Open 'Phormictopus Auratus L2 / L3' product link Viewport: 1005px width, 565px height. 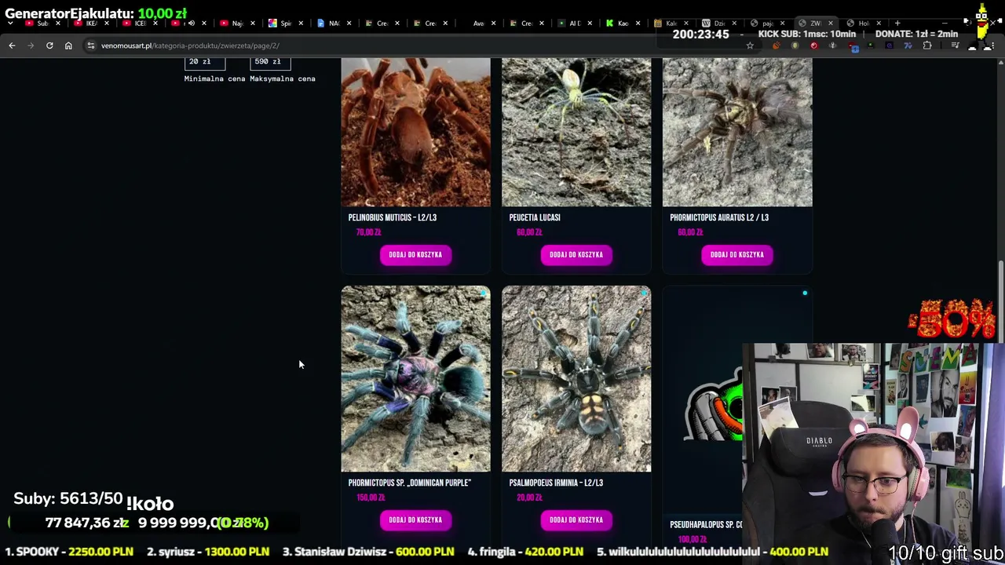719,218
